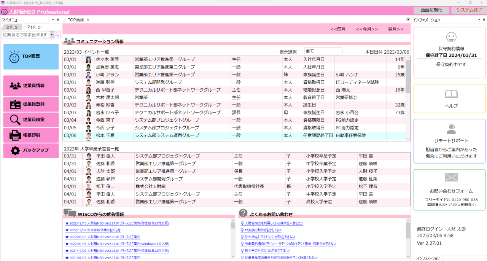Click photo of 松本 千夏

(x=89, y=136)
